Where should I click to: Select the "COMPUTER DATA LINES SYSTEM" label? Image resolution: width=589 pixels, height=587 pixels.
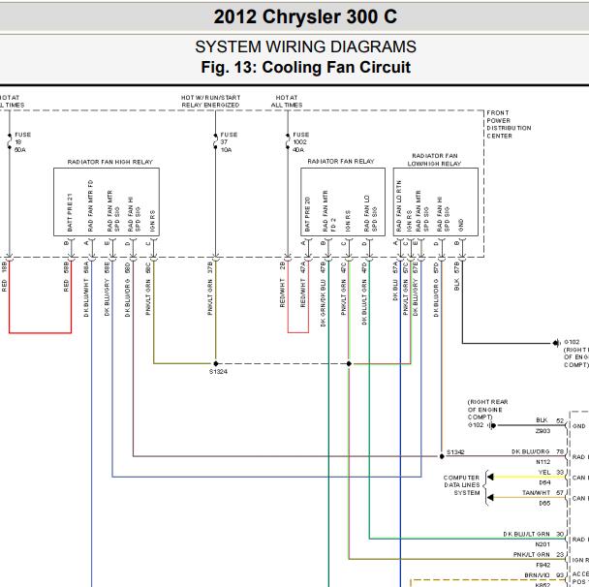[461, 485]
